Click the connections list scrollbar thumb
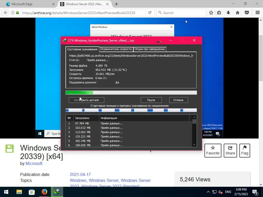Viewport: 263px width, 197px height. 194,121
